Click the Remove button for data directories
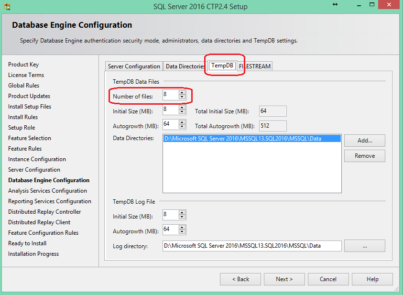 pos(365,156)
